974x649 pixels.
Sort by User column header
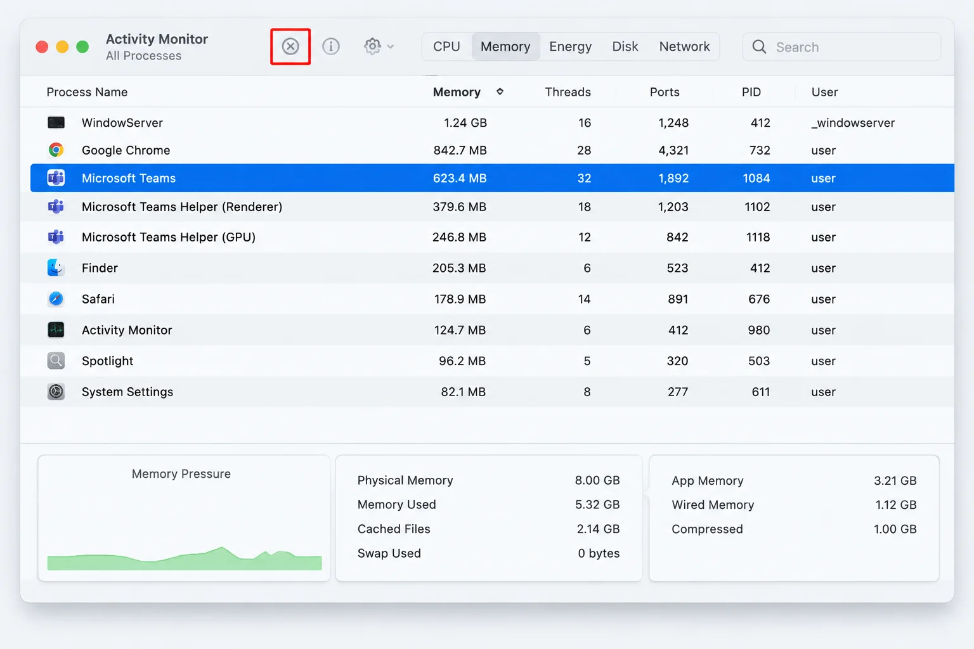(x=825, y=92)
